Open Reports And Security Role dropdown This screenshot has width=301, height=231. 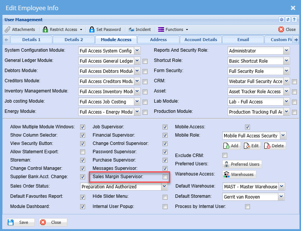tap(286, 51)
